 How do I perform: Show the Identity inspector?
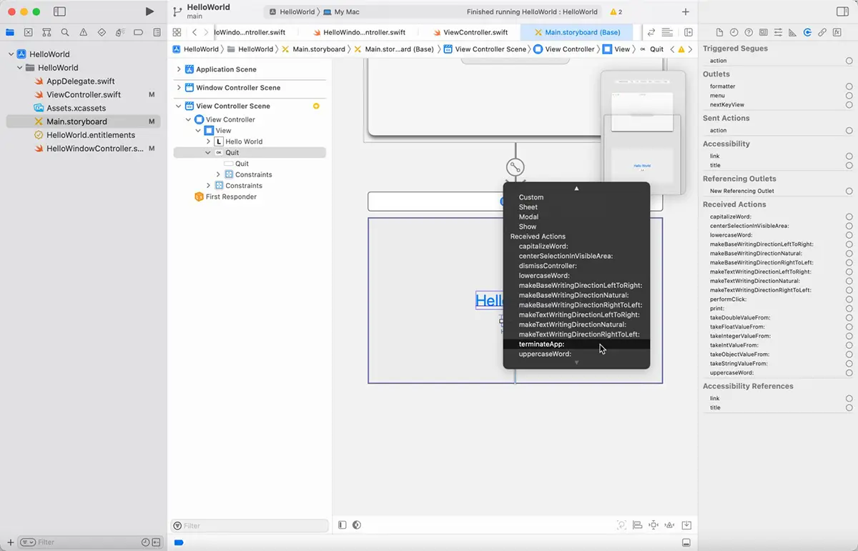(x=764, y=32)
